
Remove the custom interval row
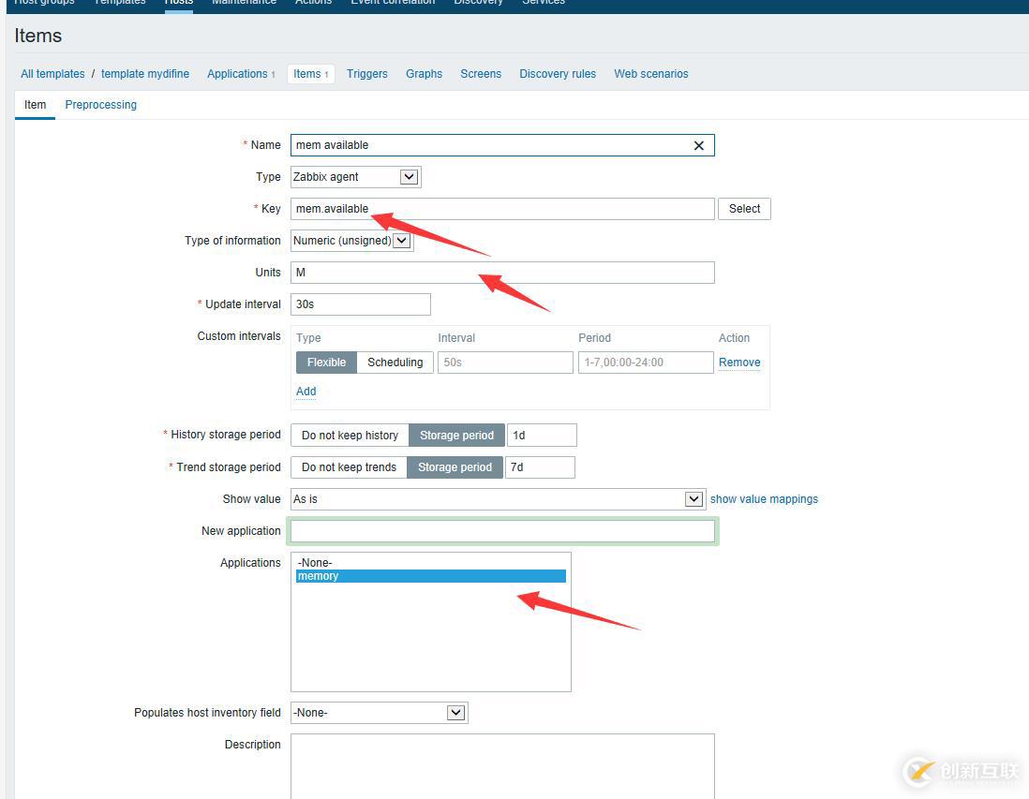[738, 363]
